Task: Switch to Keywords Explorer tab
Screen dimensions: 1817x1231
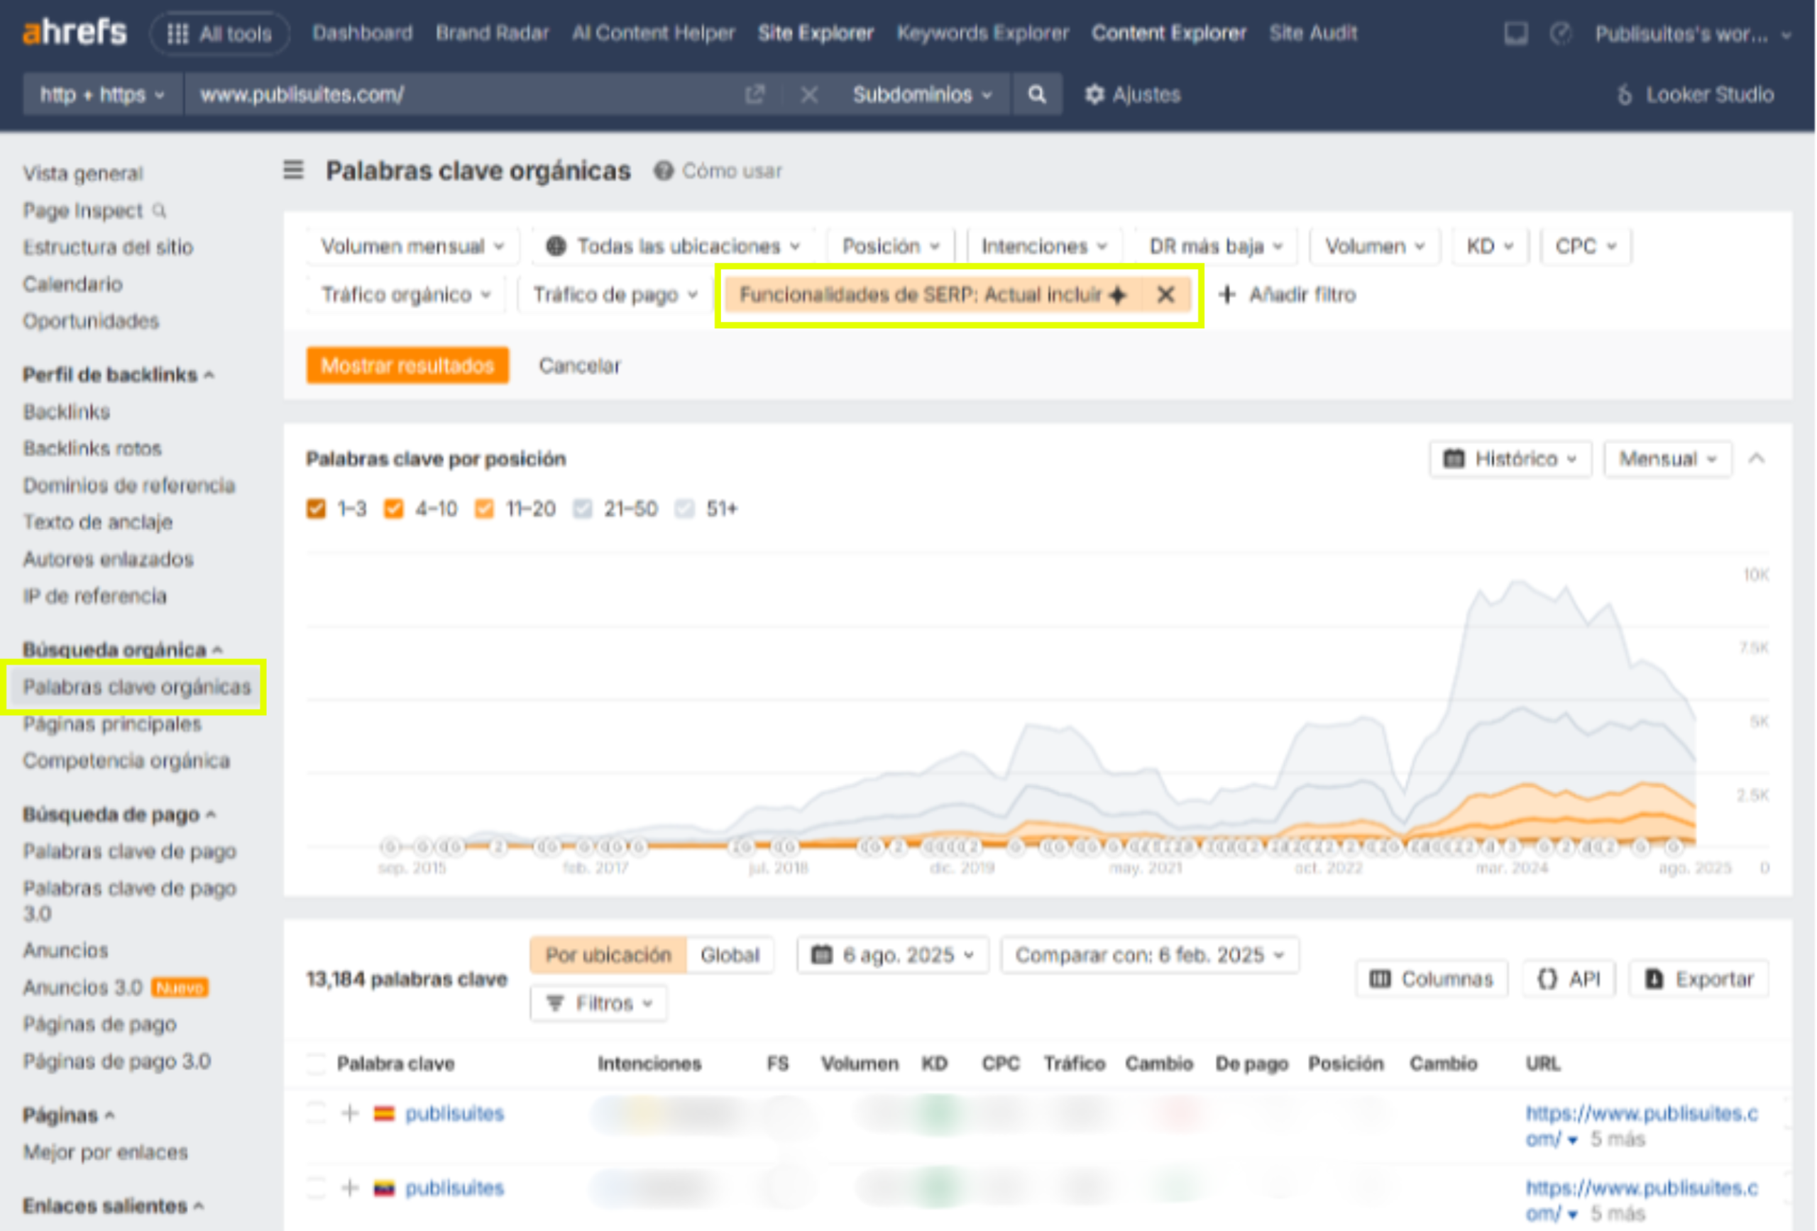Action: [982, 33]
